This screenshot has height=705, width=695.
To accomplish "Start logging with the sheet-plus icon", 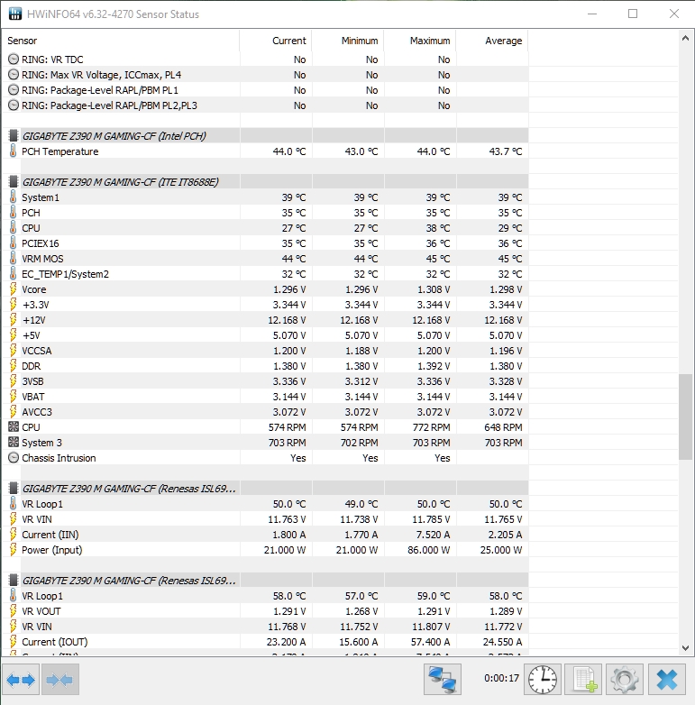I will click(583, 680).
